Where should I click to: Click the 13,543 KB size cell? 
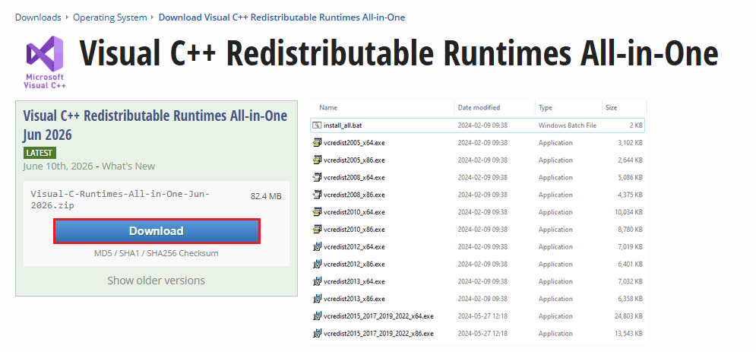(x=628, y=334)
